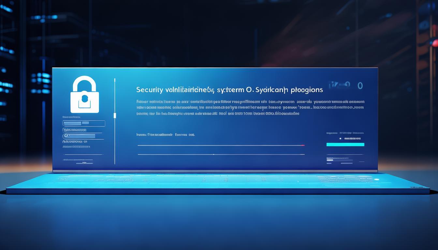The width and height of the screenshot is (438, 250).
Task: Click the description paragraph under the heading
Action: click(250, 107)
